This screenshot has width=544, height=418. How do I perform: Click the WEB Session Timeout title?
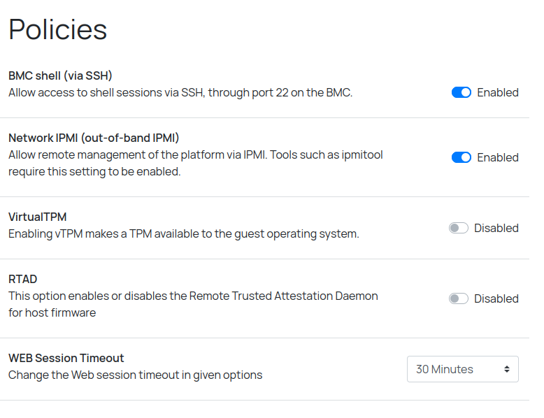click(66, 358)
